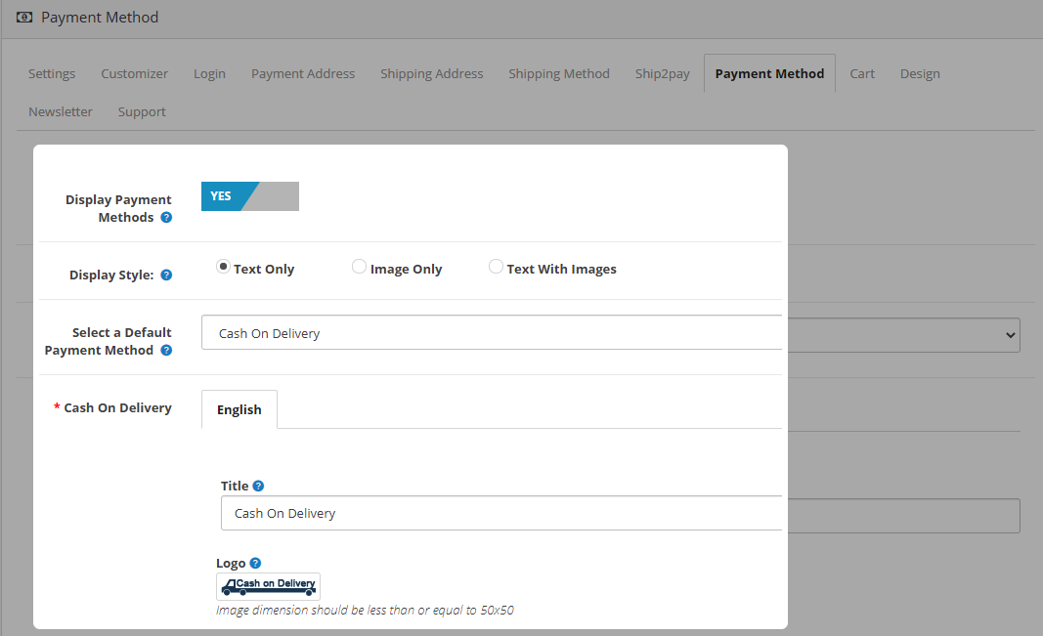Open the Support tab
Viewport: 1043px width, 636px height.
[x=142, y=112]
